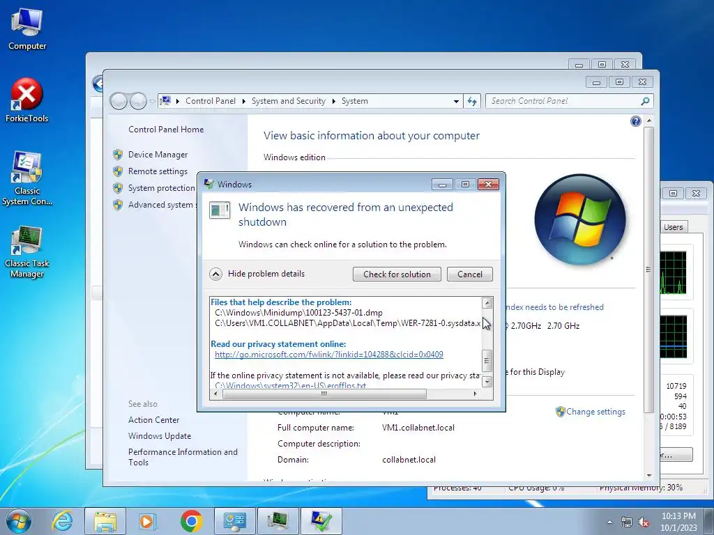The width and height of the screenshot is (714, 535).
Task: Click collabnet.local domain value
Action: tap(409, 460)
